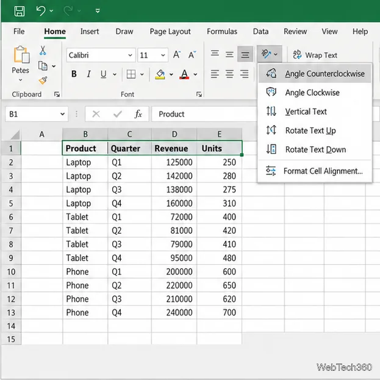Screen dimensions: 380x380
Task: Select Vertical Text option
Action: (x=315, y=111)
